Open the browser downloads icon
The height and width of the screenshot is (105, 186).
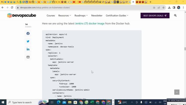click(x=169, y=8)
